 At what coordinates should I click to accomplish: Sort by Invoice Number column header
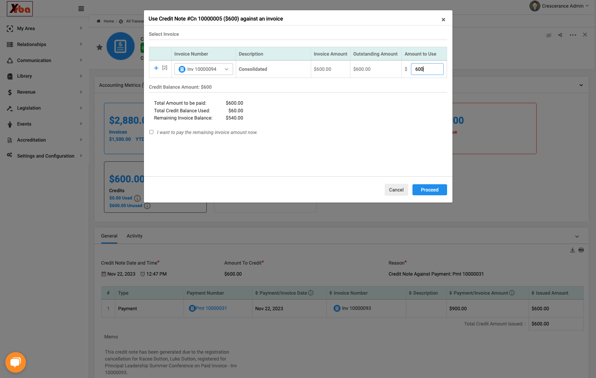pyautogui.click(x=348, y=293)
